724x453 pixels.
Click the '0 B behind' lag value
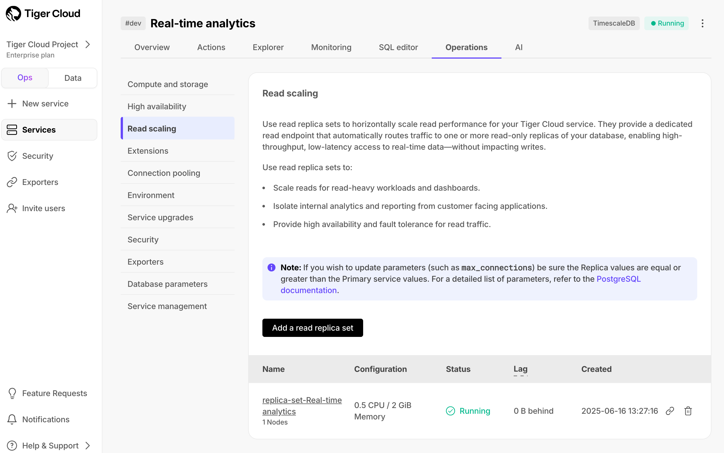(x=533, y=411)
